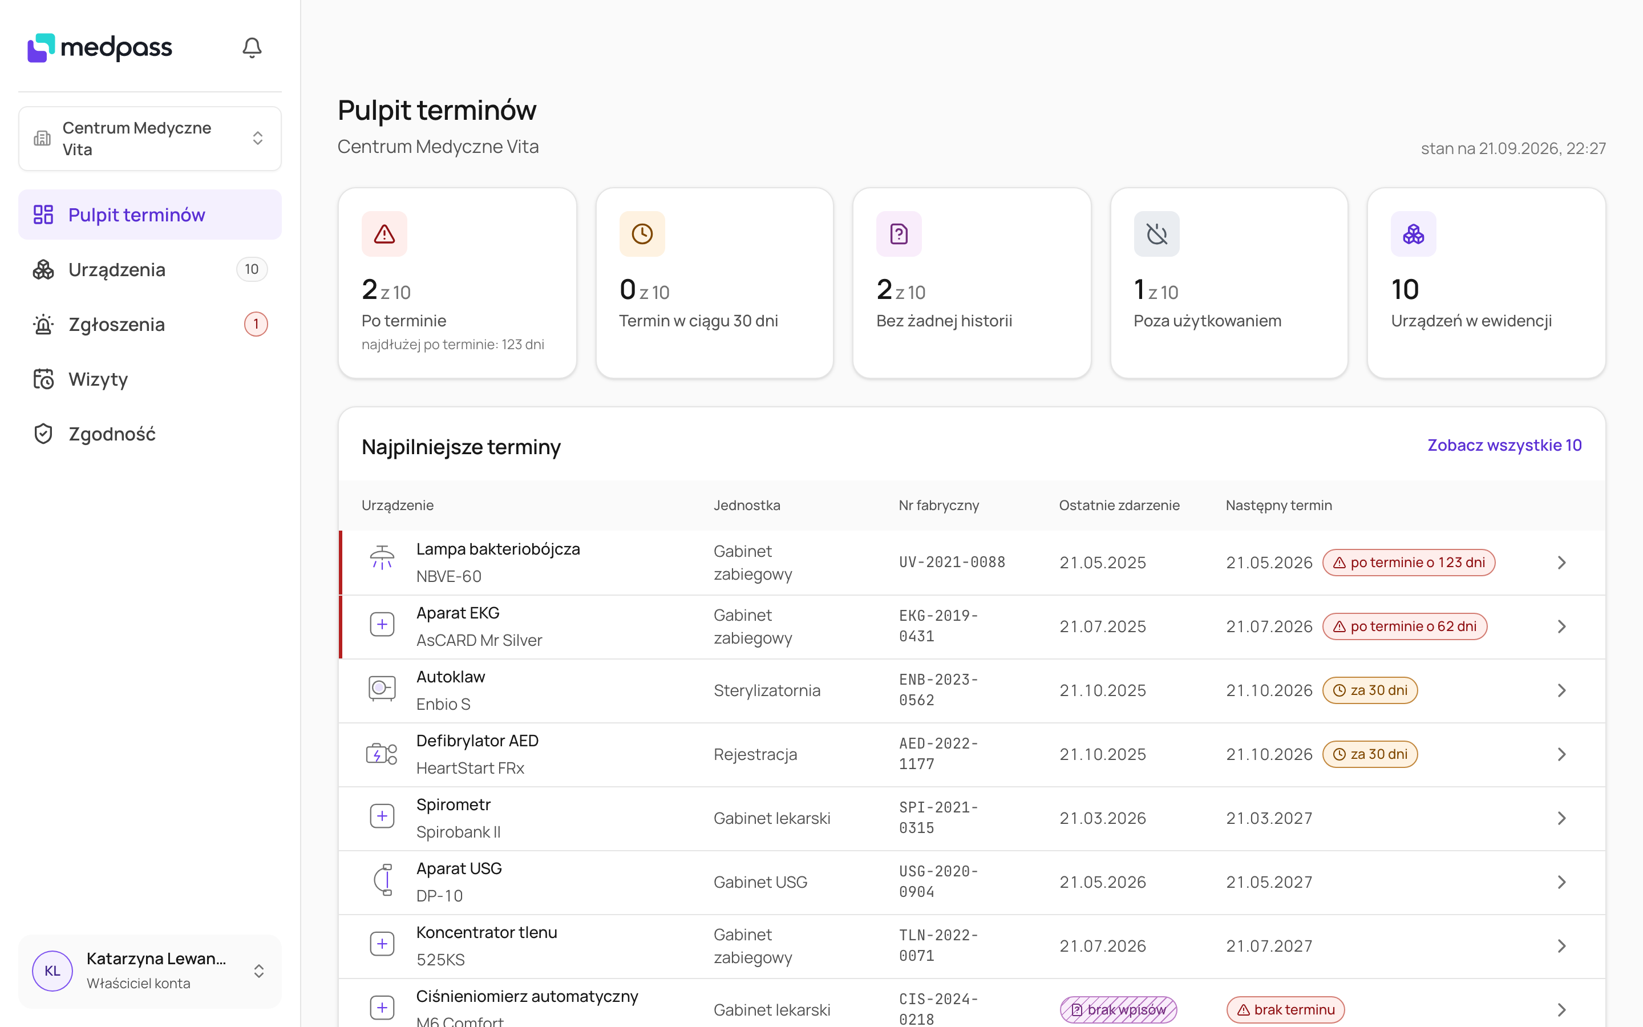This screenshot has height=1027, width=1643.
Task: Click the Zgłoszenia count badge 1
Action: tap(256, 324)
